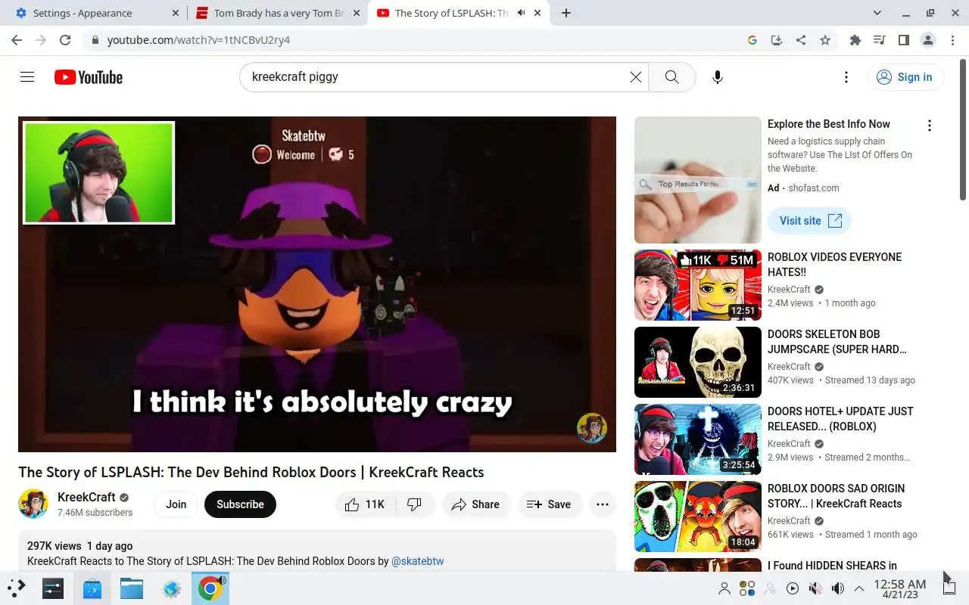Open the application launcher in taskbar

tap(17, 588)
